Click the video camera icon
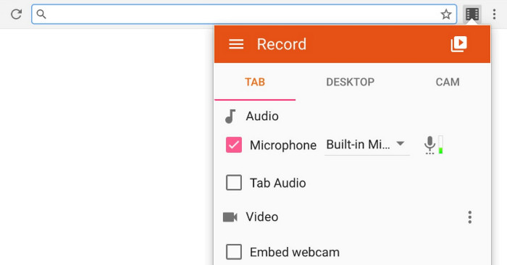Viewport: 507px width, 265px height. click(230, 217)
